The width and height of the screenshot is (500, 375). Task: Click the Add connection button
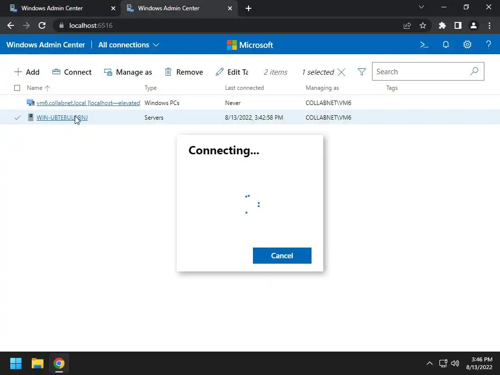point(27,72)
